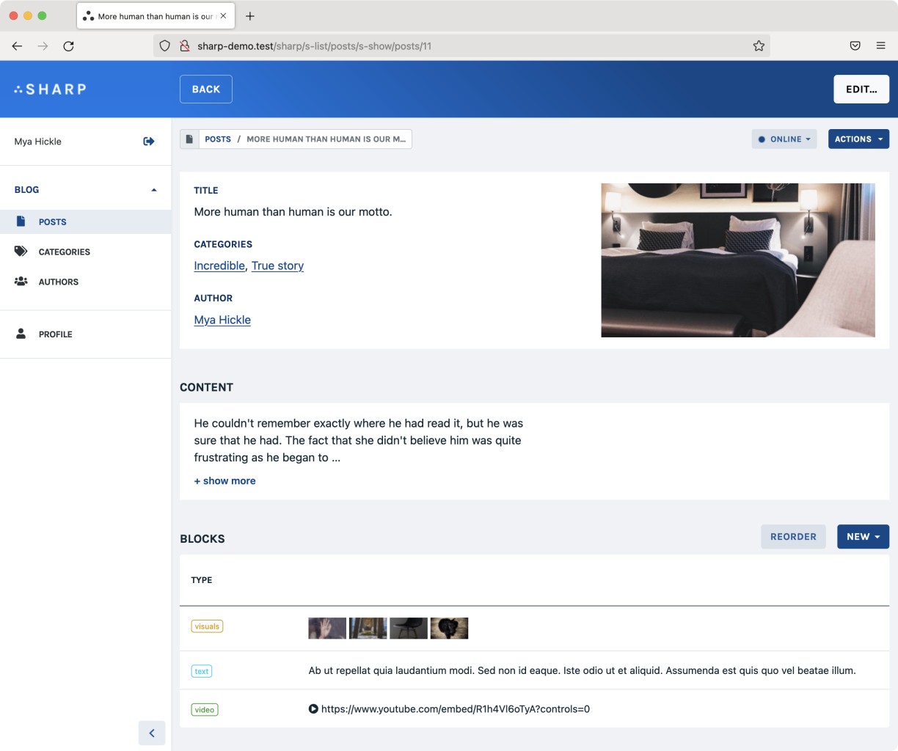Collapse the sidebar with the chevron button
Screen dimensions: 898x751
coord(152,733)
